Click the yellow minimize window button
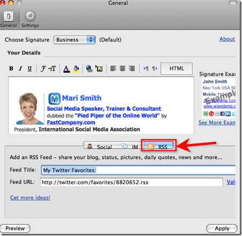 click(x=11, y=3)
